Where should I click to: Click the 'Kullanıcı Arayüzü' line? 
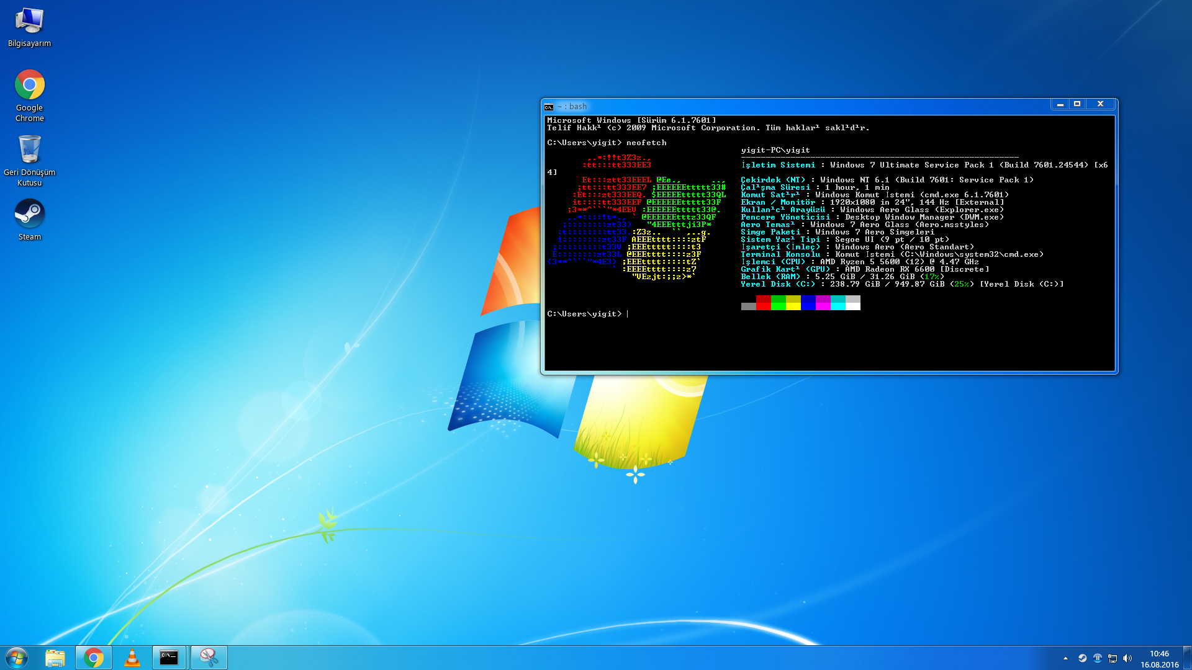[x=872, y=210]
